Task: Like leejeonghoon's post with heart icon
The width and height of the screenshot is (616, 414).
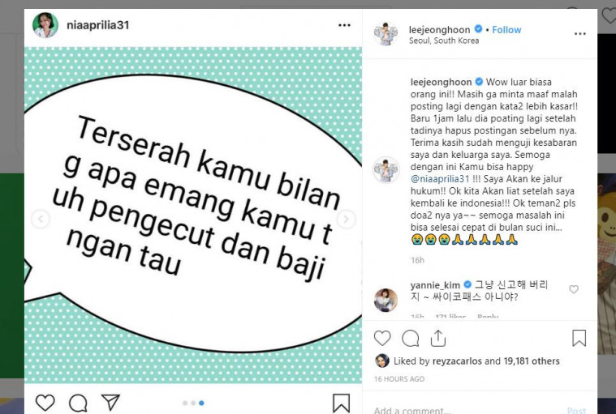Action: point(382,338)
